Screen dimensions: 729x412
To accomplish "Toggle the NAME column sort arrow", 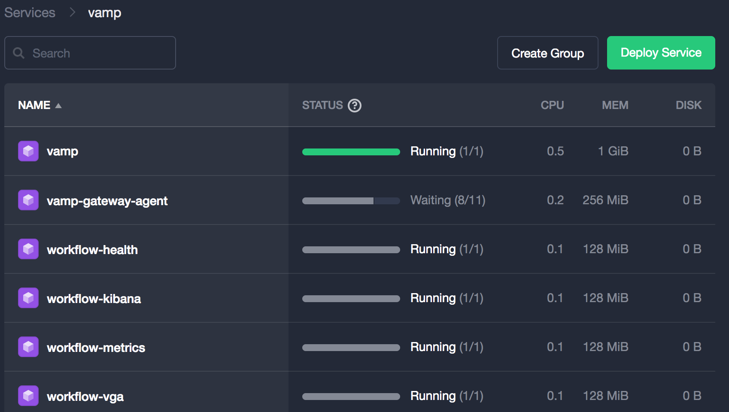I will (x=58, y=106).
